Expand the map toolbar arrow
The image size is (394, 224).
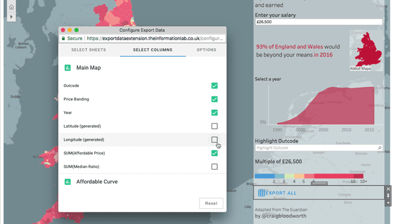click(x=11, y=17)
